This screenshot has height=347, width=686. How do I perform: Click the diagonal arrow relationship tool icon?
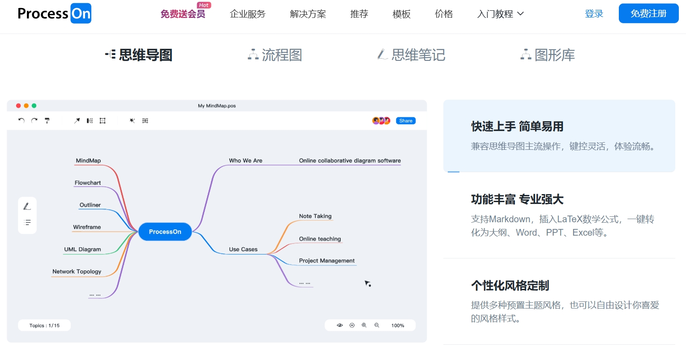pos(77,121)
